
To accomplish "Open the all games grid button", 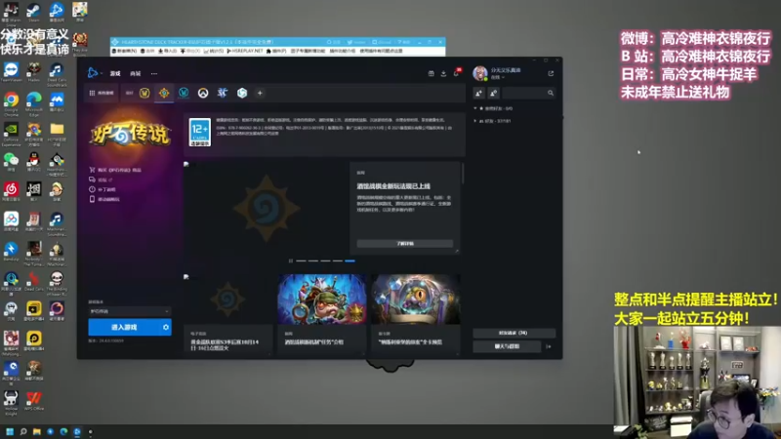I will coord(102,93).
